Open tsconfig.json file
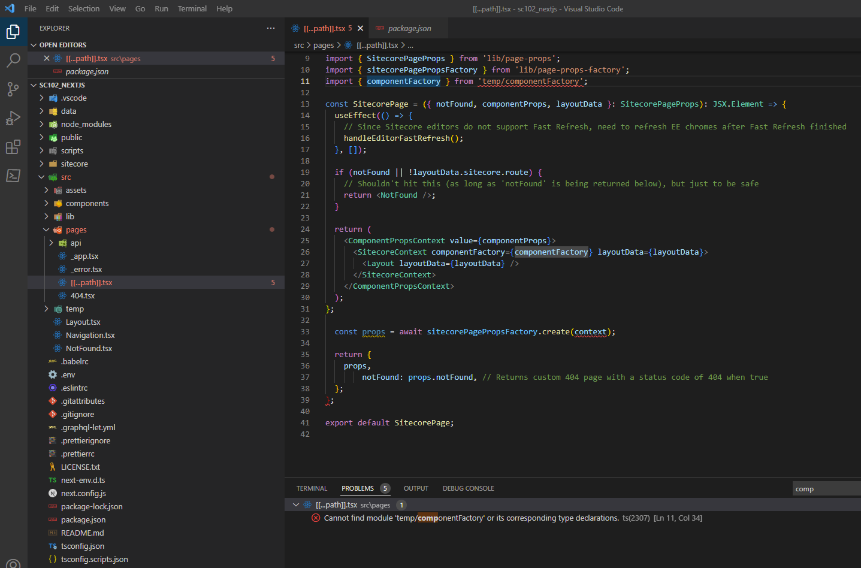Viewport: 861px width, 568px height. (156, 546)
